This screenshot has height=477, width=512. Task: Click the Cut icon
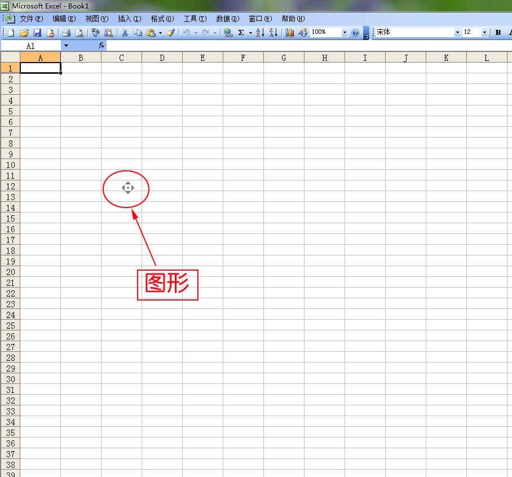click(x=124, y=33)
